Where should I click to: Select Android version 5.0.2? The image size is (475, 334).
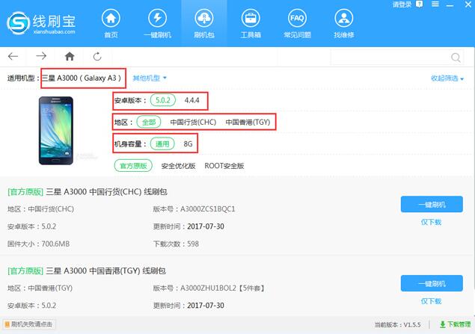coord(163,100)
